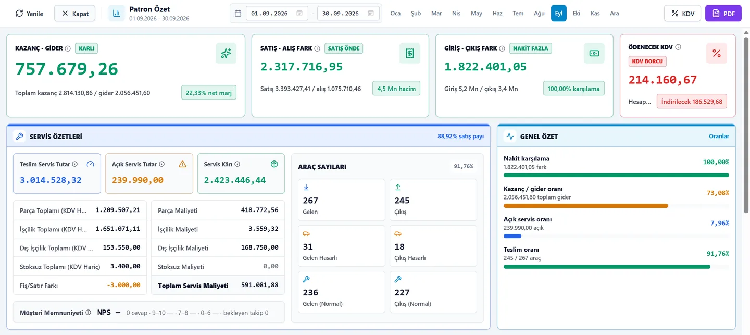This screenshot has height=335, width=750.
Task: Click the end date field 30.09.2026
Action: tap(348, 14)
